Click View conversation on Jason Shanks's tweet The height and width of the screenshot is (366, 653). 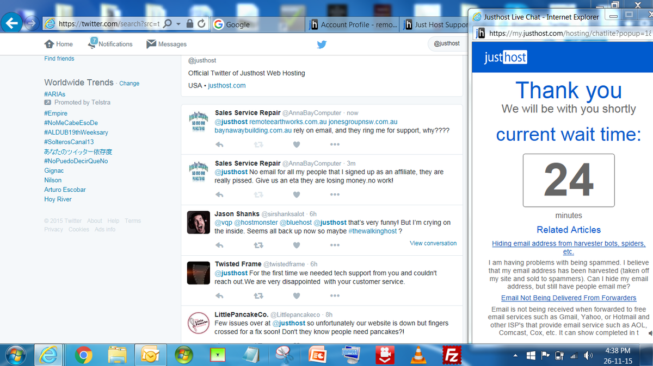click(433, 243)
